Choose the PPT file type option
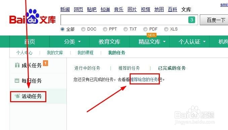The width and height of the screenshot is (228, 130). click(x=105, y=29)
